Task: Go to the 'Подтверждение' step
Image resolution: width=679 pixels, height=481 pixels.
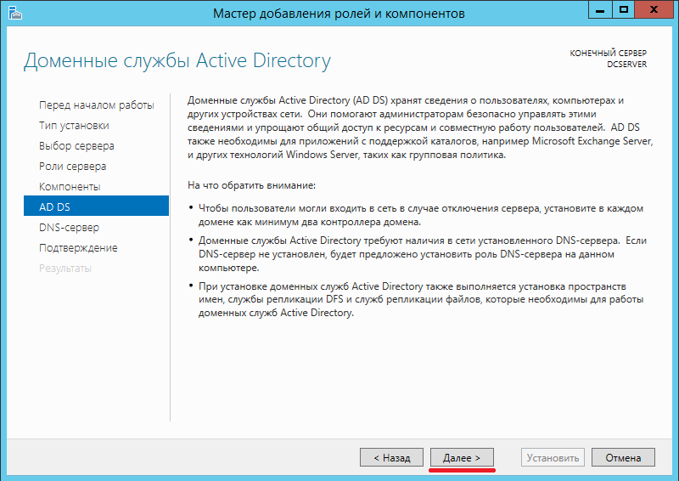Action: point(78,248)
